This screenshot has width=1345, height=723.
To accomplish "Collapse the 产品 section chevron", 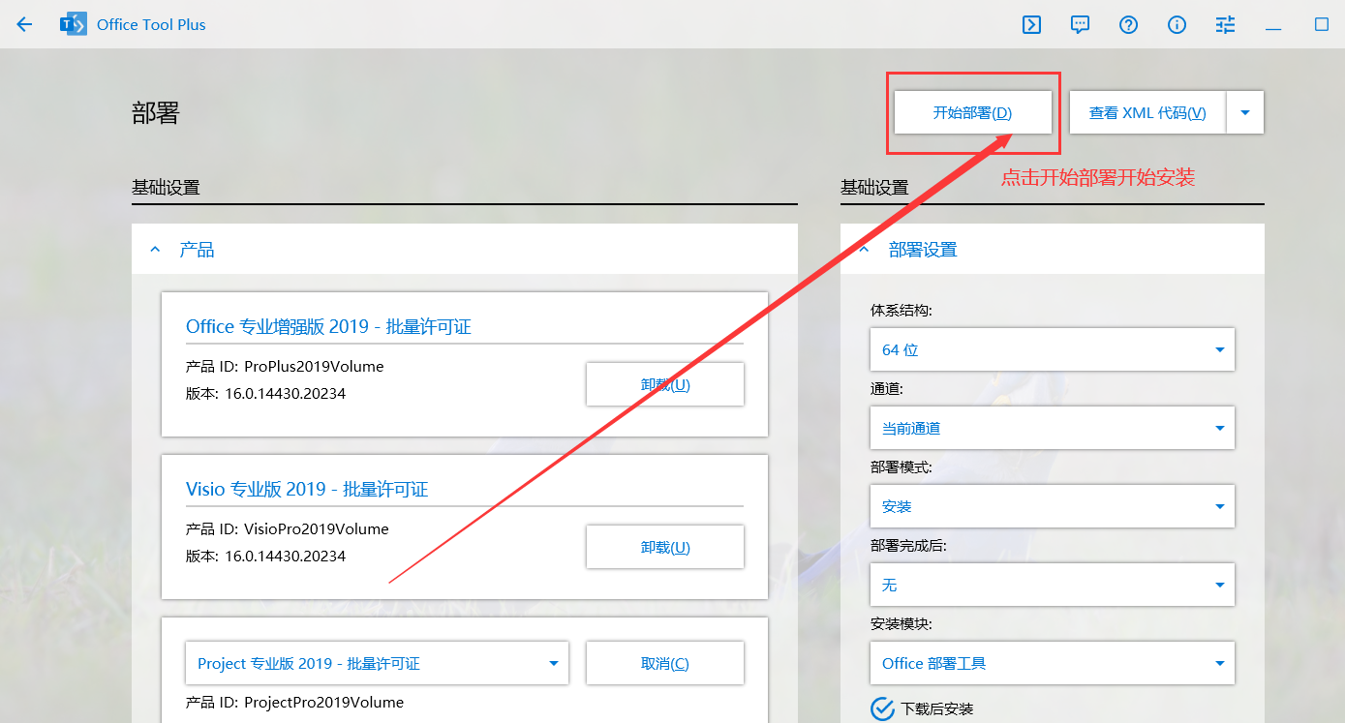I will (155, 250).
